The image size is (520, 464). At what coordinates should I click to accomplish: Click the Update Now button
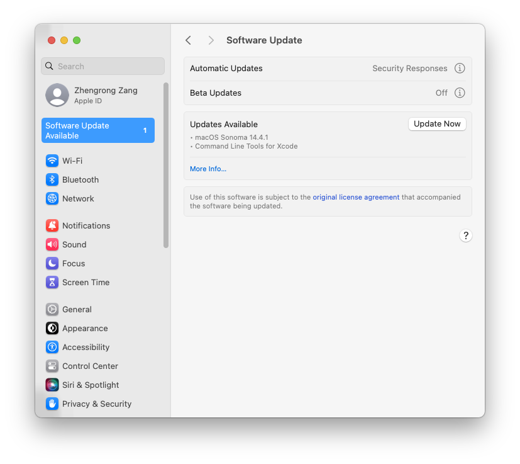click(437, 124)
